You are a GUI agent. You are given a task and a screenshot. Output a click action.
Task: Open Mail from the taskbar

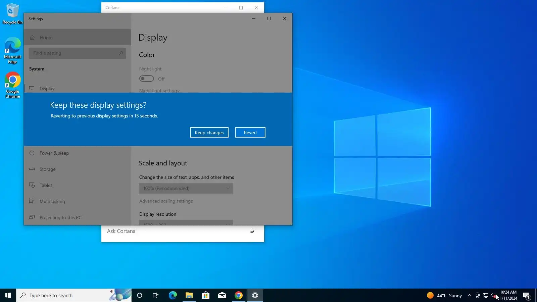coord(222,295)
